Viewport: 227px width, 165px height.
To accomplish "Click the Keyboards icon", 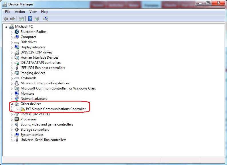I will (x=17, y=78).
